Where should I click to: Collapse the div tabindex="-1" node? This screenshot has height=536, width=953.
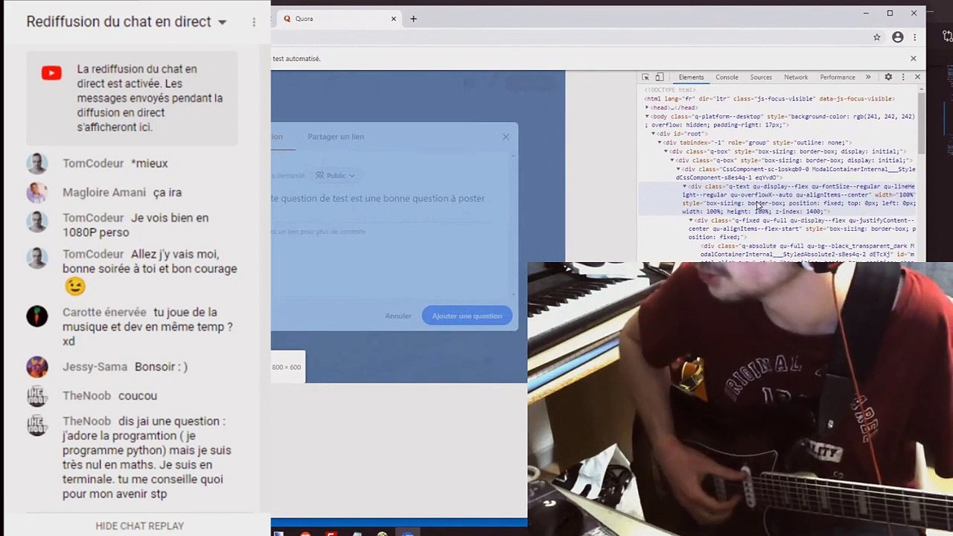pyautogui.click(x=660, y=142)
